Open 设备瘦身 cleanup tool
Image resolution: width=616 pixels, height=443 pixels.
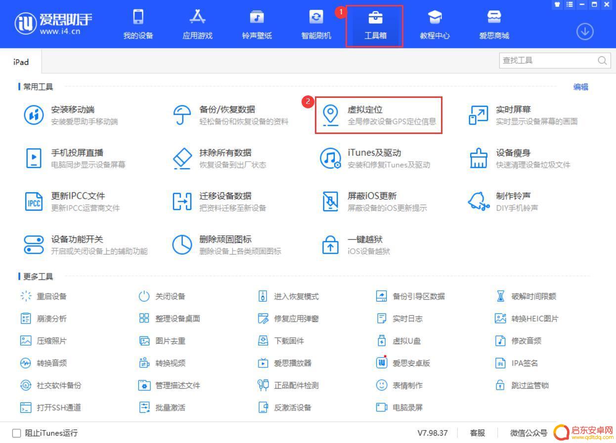[519, 158]
